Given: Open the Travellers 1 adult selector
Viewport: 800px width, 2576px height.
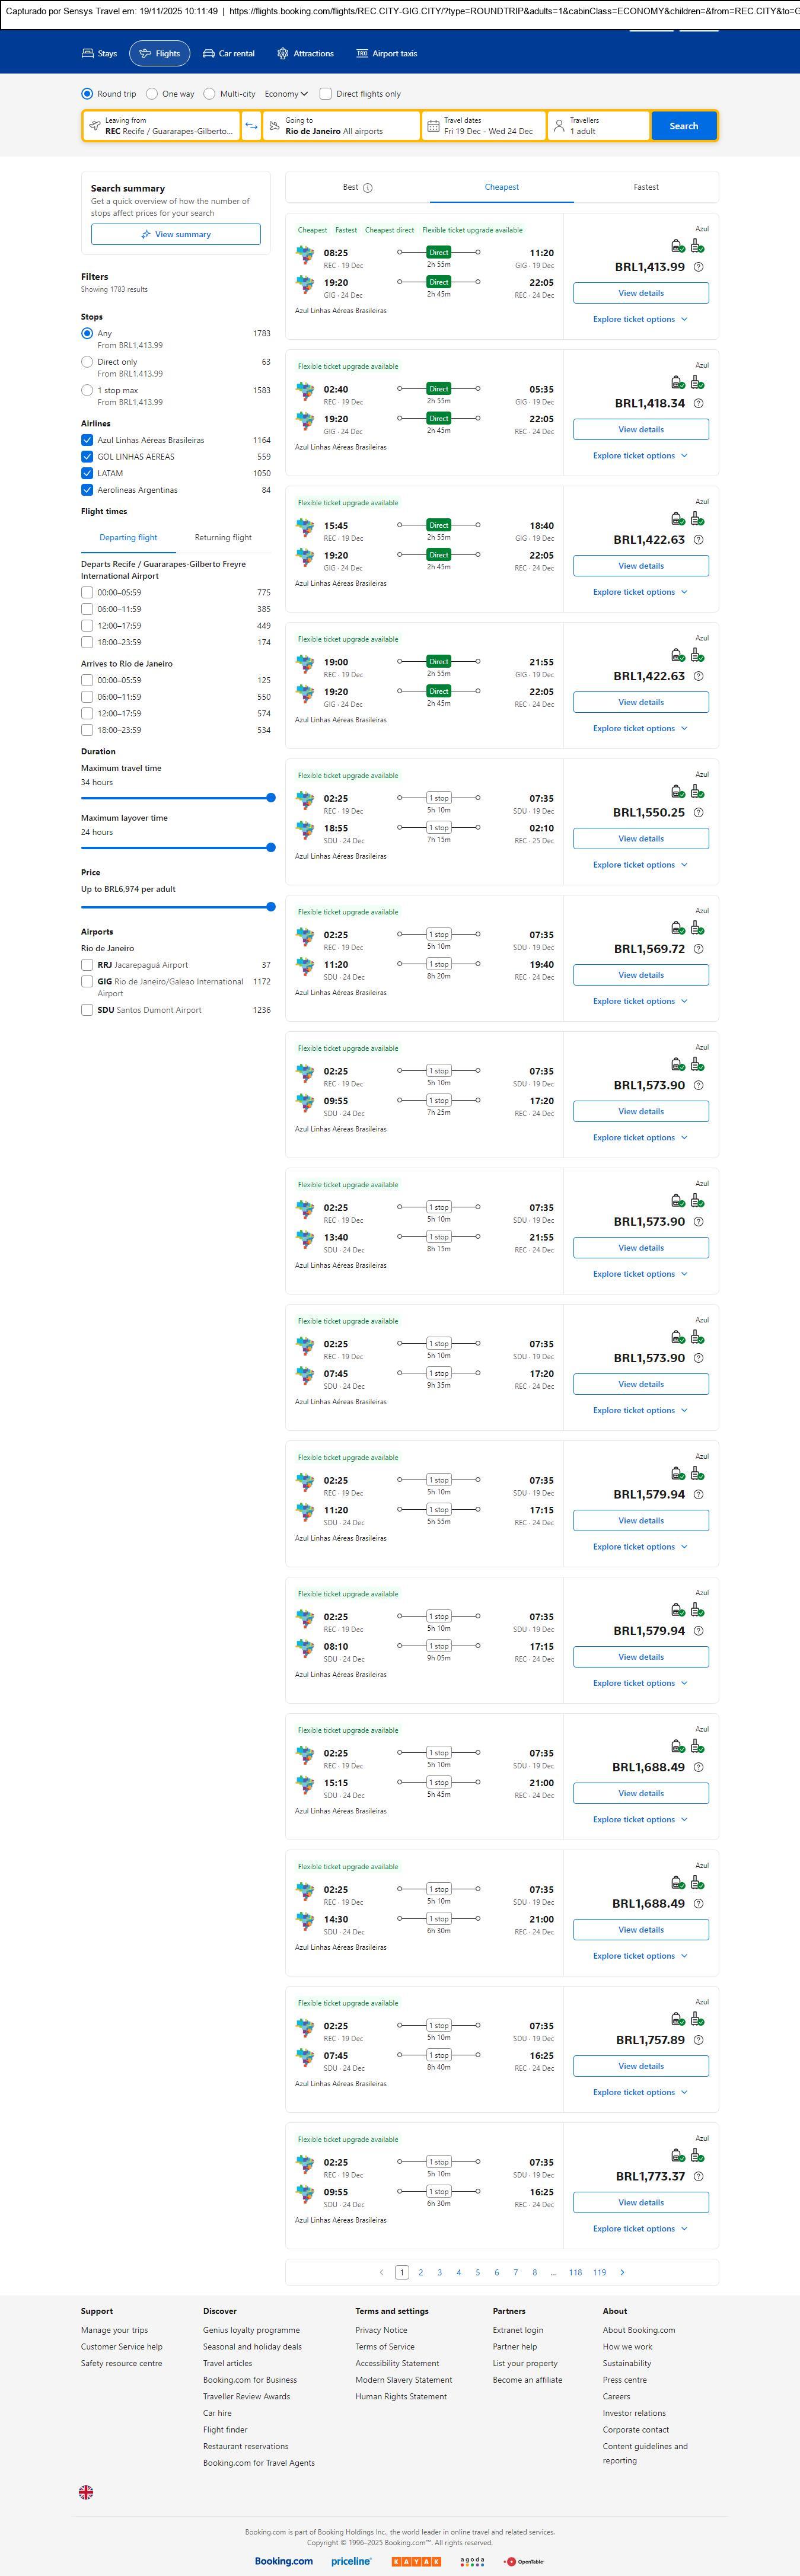Looking at the screenshot, I should (598, 126).
